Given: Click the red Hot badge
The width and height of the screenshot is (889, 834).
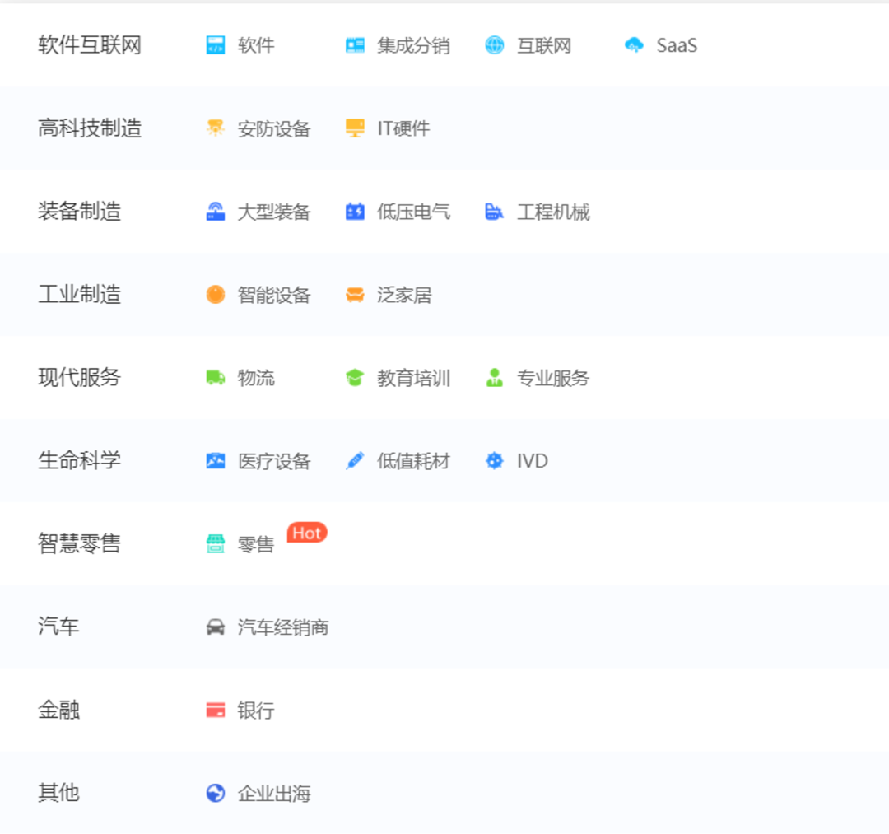Looking at the screenshot, I should pyautogui.click(x=307, y=533).
